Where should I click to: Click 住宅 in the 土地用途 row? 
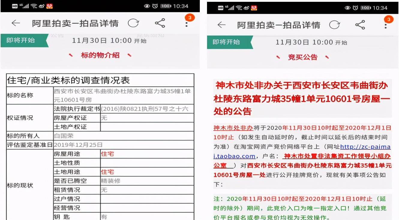coord(107,172)
